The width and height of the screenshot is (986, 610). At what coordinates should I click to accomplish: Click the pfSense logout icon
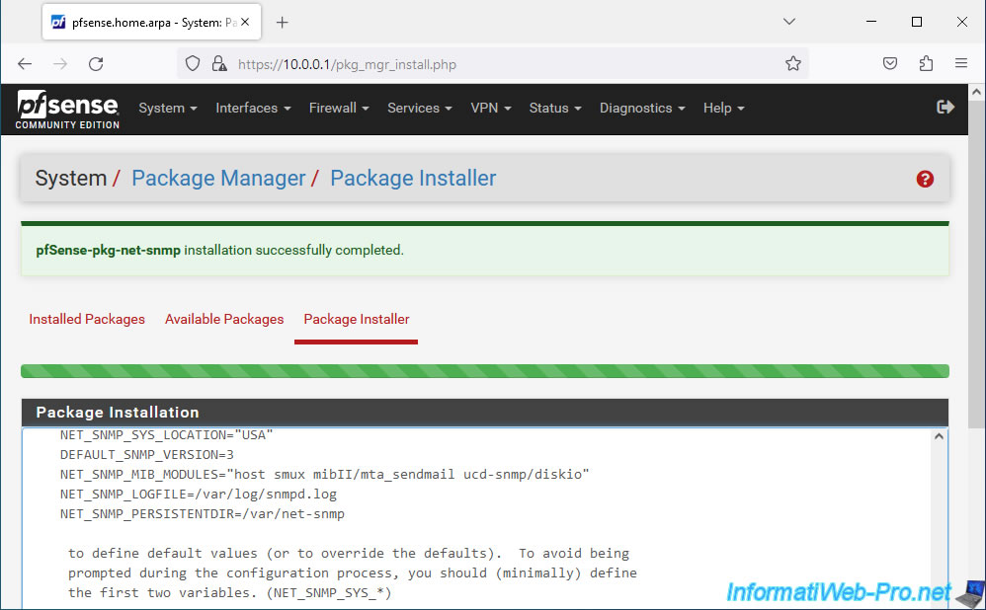click(945, 108)
